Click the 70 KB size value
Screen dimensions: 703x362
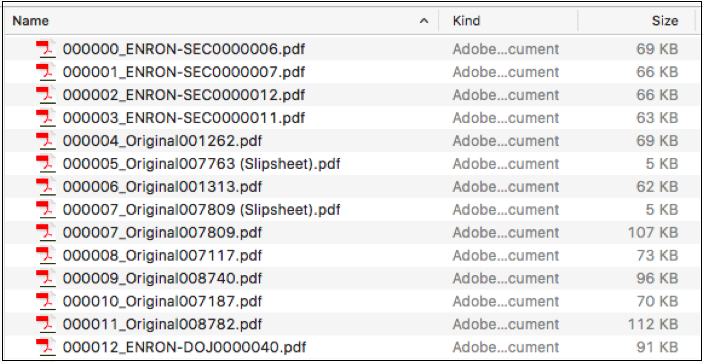pyautogui.click(x=657, y=301)
